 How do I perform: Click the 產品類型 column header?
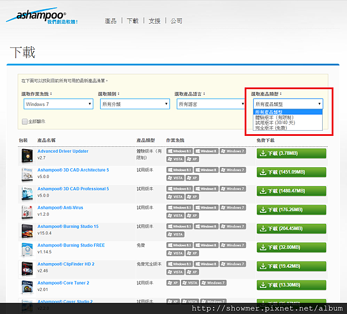(x=146, y=141)
